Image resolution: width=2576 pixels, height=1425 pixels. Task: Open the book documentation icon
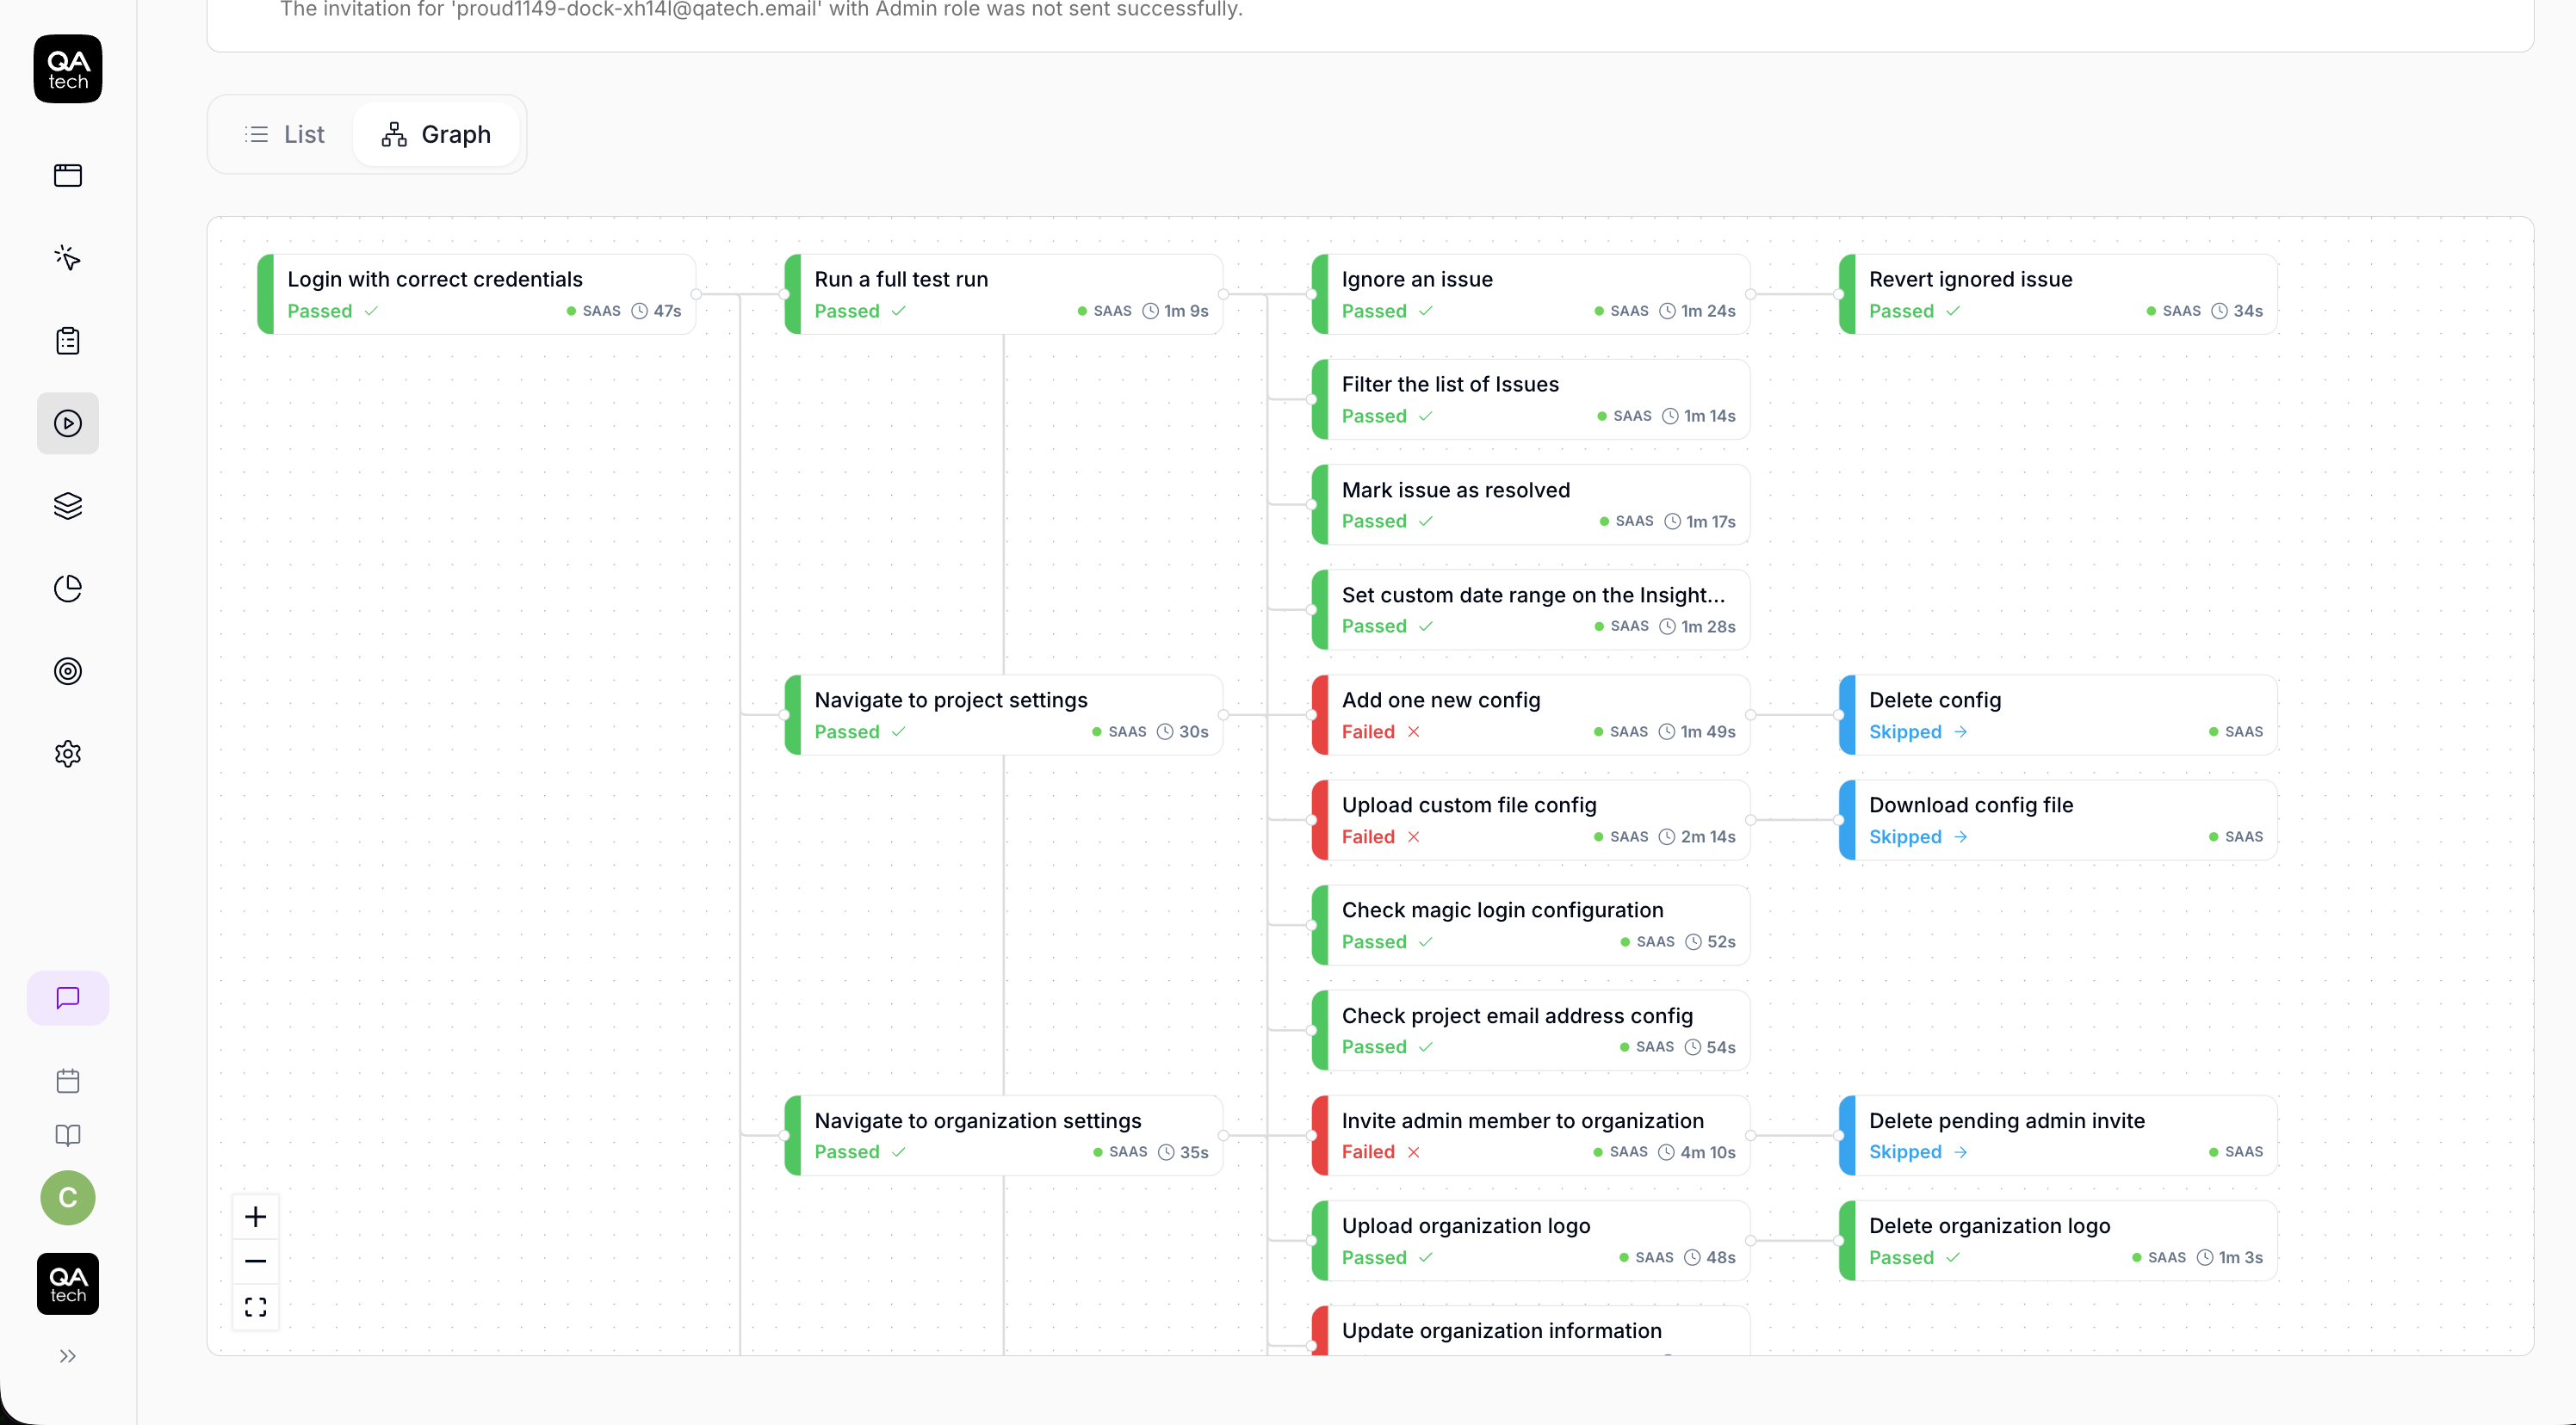point(68,1135)
